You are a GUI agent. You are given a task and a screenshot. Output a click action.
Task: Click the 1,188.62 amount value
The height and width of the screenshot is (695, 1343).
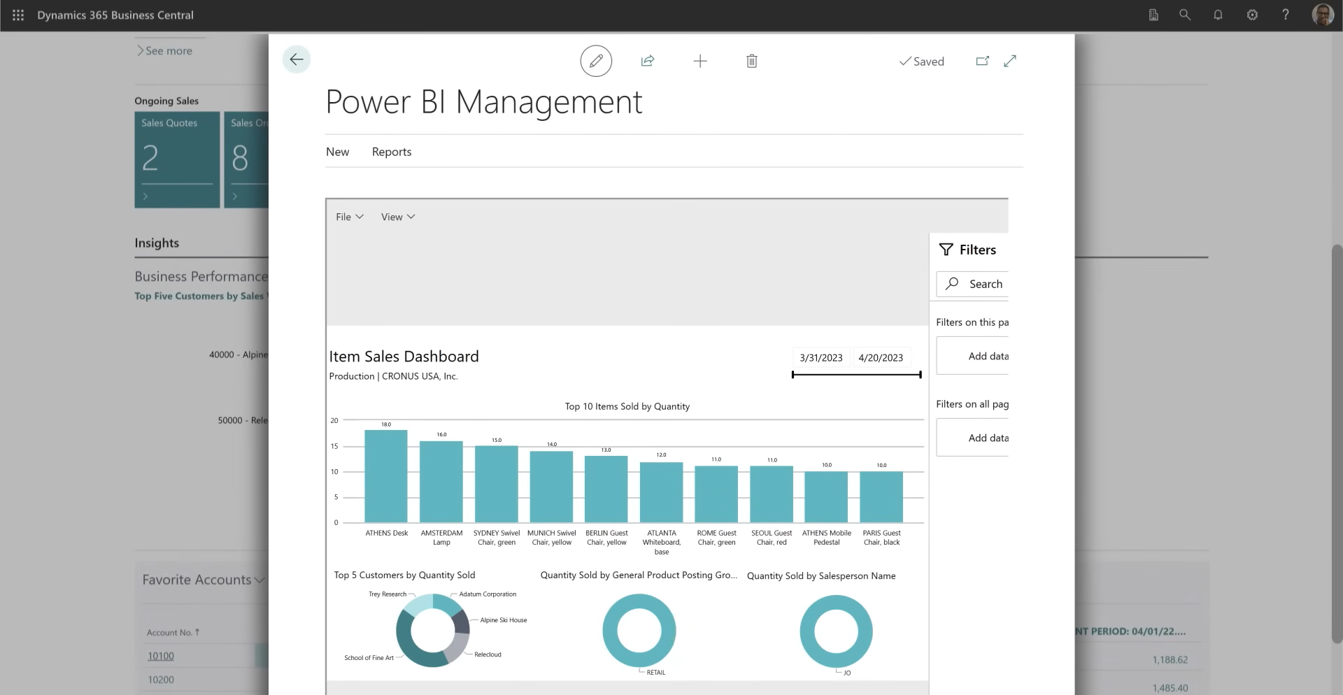1170,659
